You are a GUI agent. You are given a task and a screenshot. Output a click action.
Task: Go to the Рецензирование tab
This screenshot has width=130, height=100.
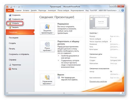(x=77, y=10)
